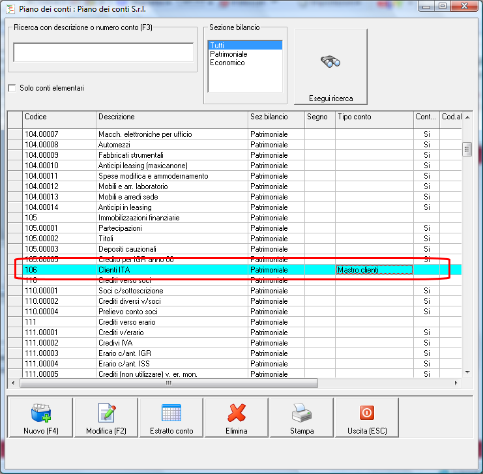Select Erario c/ant. IGR row

[235, 353]
